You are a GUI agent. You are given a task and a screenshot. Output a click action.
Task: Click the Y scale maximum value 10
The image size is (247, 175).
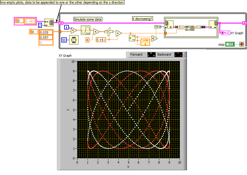[73, 61]
